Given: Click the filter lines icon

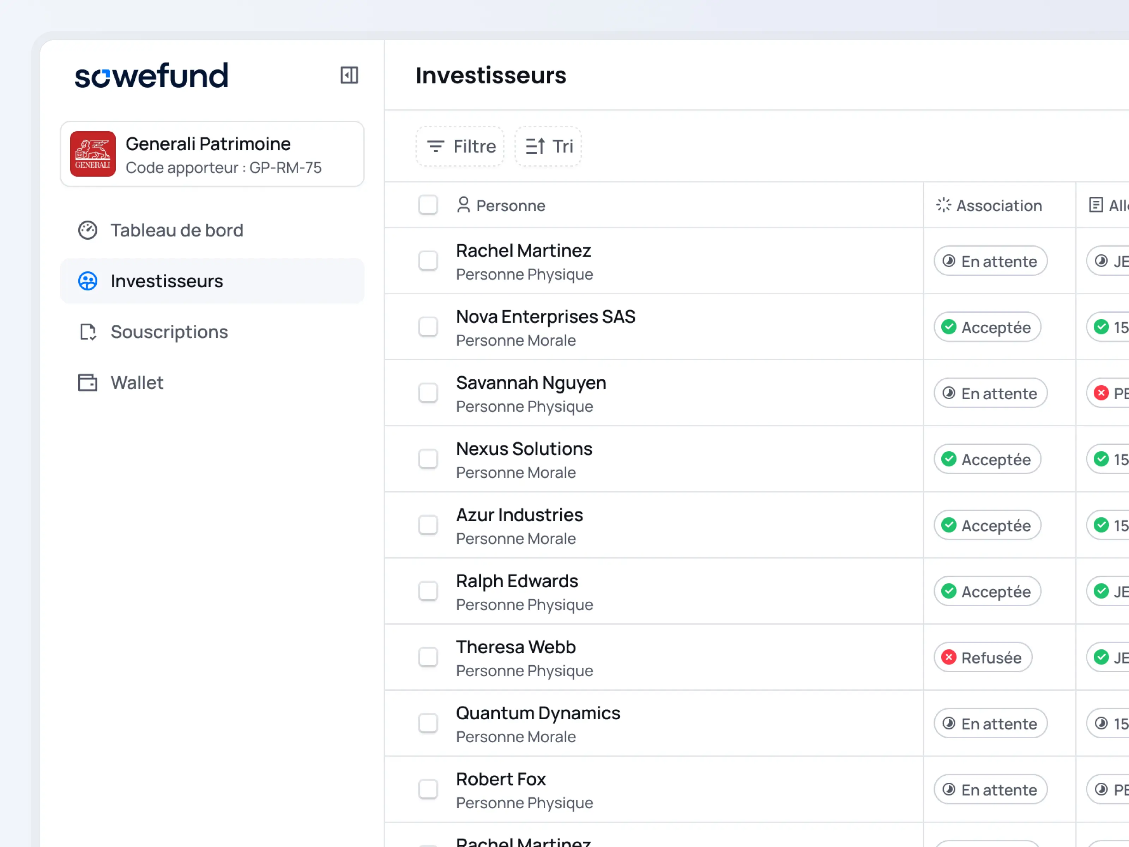Looking at the screenshot, I should coord(435,146).
